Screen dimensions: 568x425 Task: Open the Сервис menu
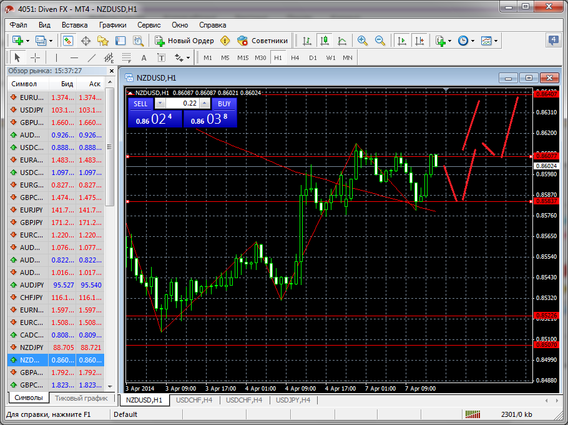tap(149, 25)
